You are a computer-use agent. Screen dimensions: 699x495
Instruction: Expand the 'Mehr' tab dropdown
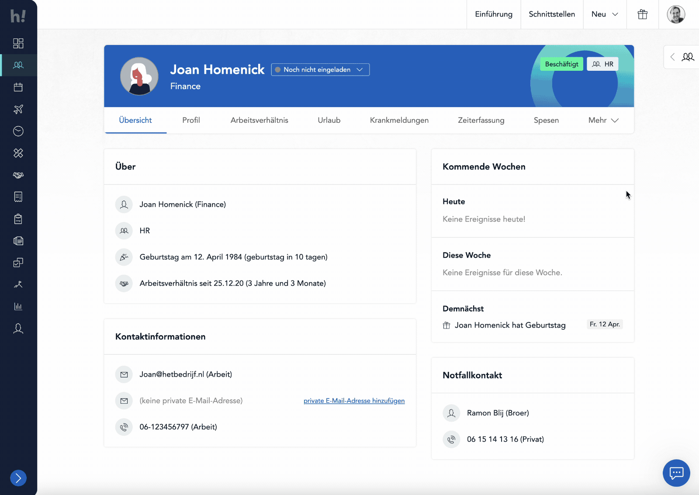(603, 121)
